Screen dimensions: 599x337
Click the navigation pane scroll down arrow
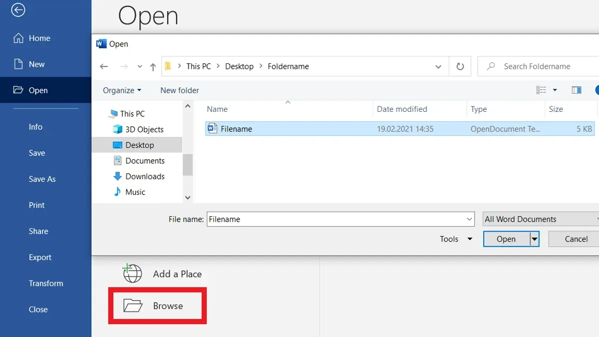click(188, 198)
